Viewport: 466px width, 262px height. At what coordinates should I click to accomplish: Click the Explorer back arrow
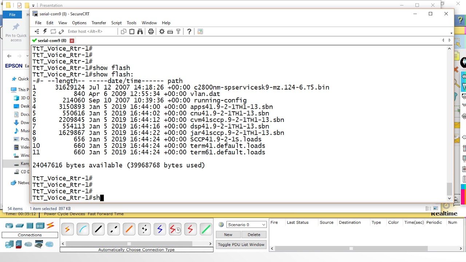click(9, 56)
